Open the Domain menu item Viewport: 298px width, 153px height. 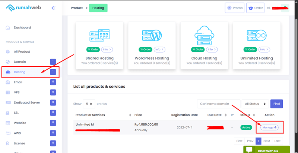click(x=20, y=62)
